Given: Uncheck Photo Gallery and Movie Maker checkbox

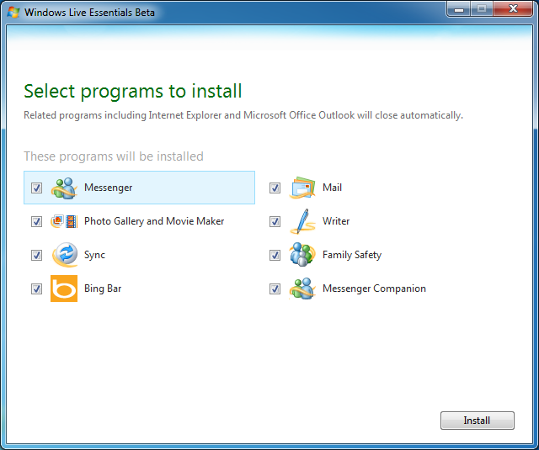Looking at the screenshot, I should [x=36, y=221].
